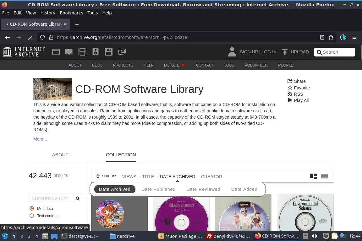Open the Bookmarks menu
The width and height of the screenshot is (362, 241).
tap(71, 13)
